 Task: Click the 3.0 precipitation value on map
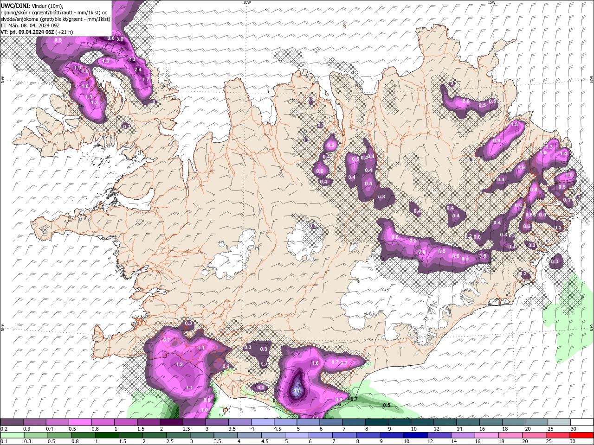[120, 39]
